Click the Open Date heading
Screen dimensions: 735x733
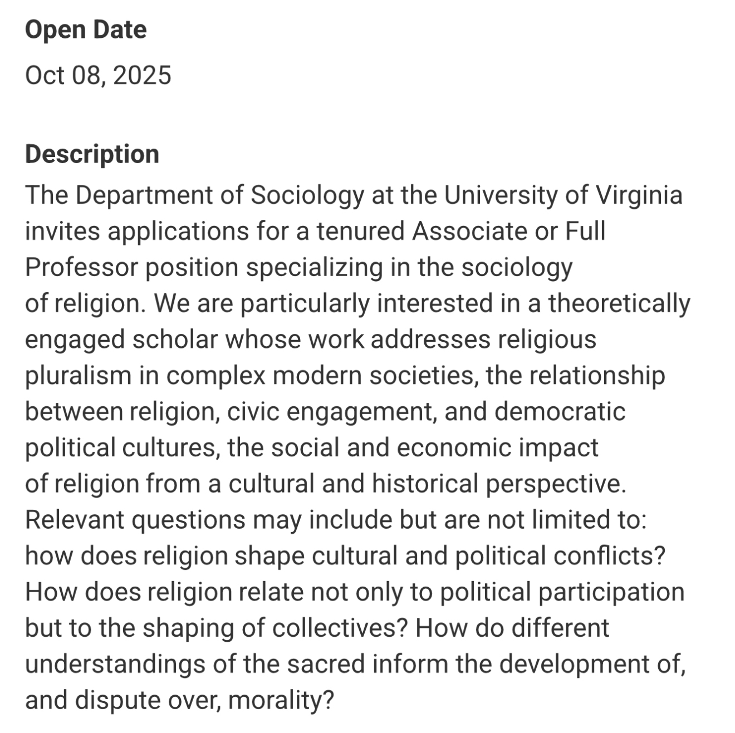[x=86, y=30]
